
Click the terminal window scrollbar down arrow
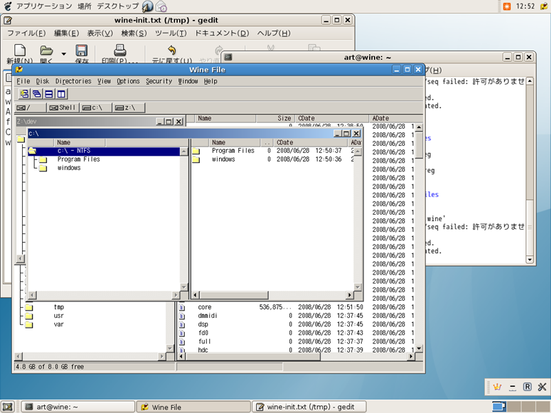[x=530, y=260]
